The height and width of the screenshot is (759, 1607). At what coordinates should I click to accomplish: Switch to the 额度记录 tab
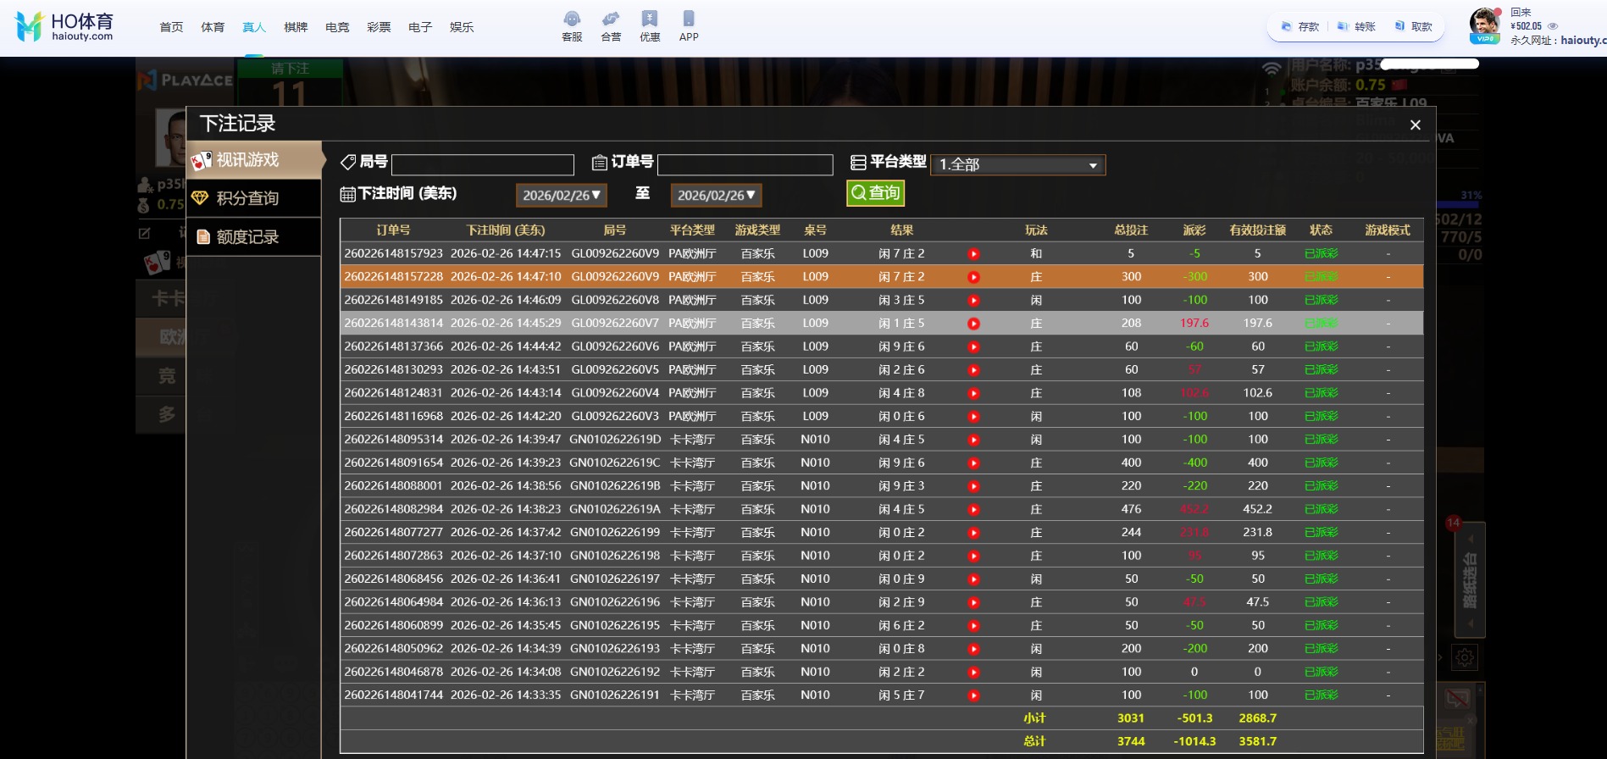click(247, 237)
